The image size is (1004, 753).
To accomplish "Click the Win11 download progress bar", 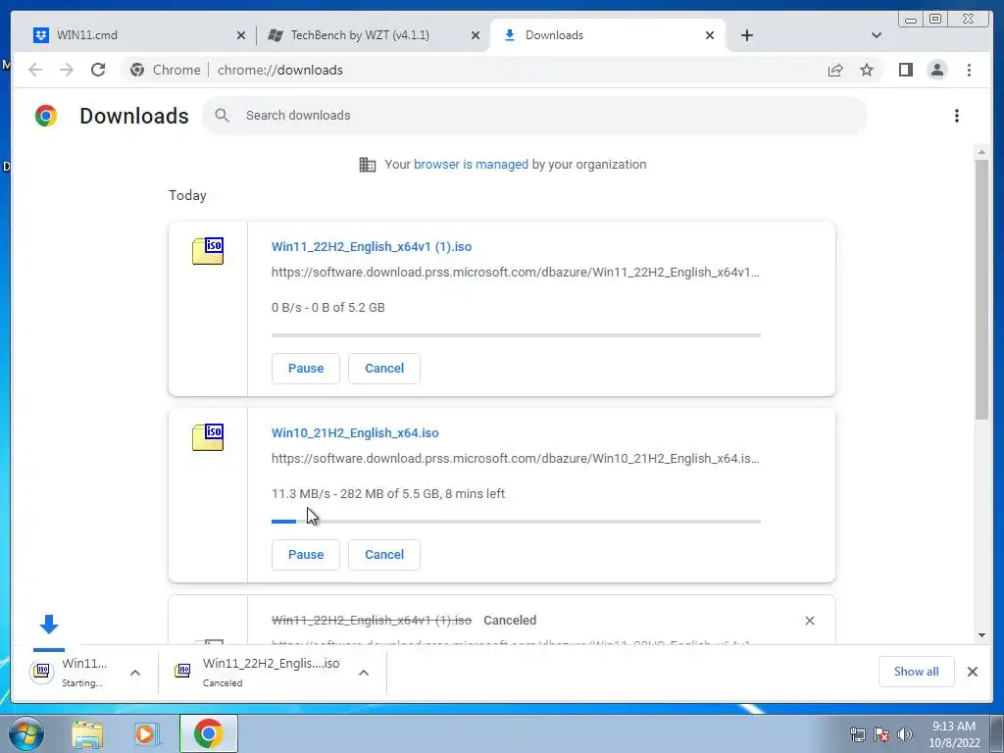I will pos(516,335).
